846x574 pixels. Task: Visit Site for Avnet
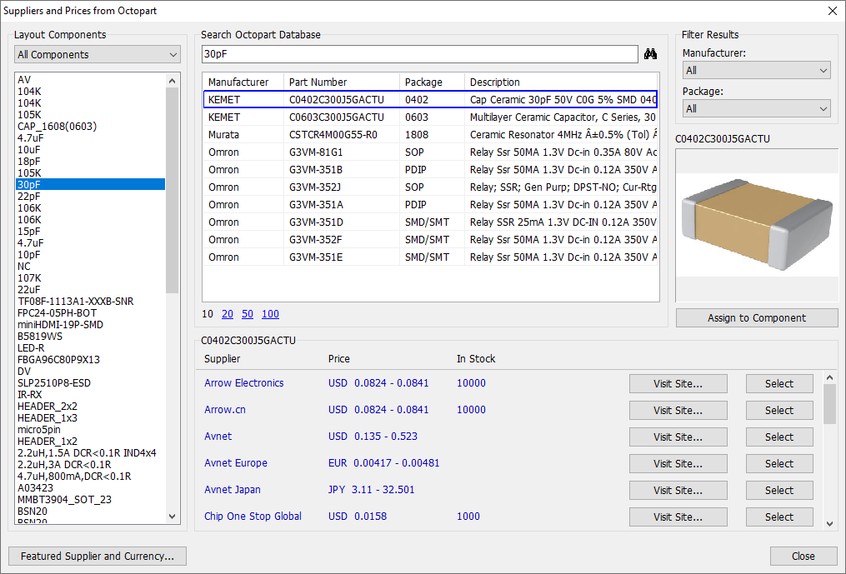pyautogui.click(x=678, y=437)
